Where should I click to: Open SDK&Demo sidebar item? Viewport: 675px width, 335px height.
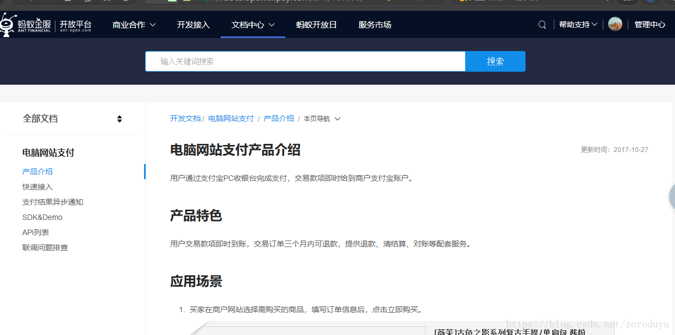tap(42, 217)
